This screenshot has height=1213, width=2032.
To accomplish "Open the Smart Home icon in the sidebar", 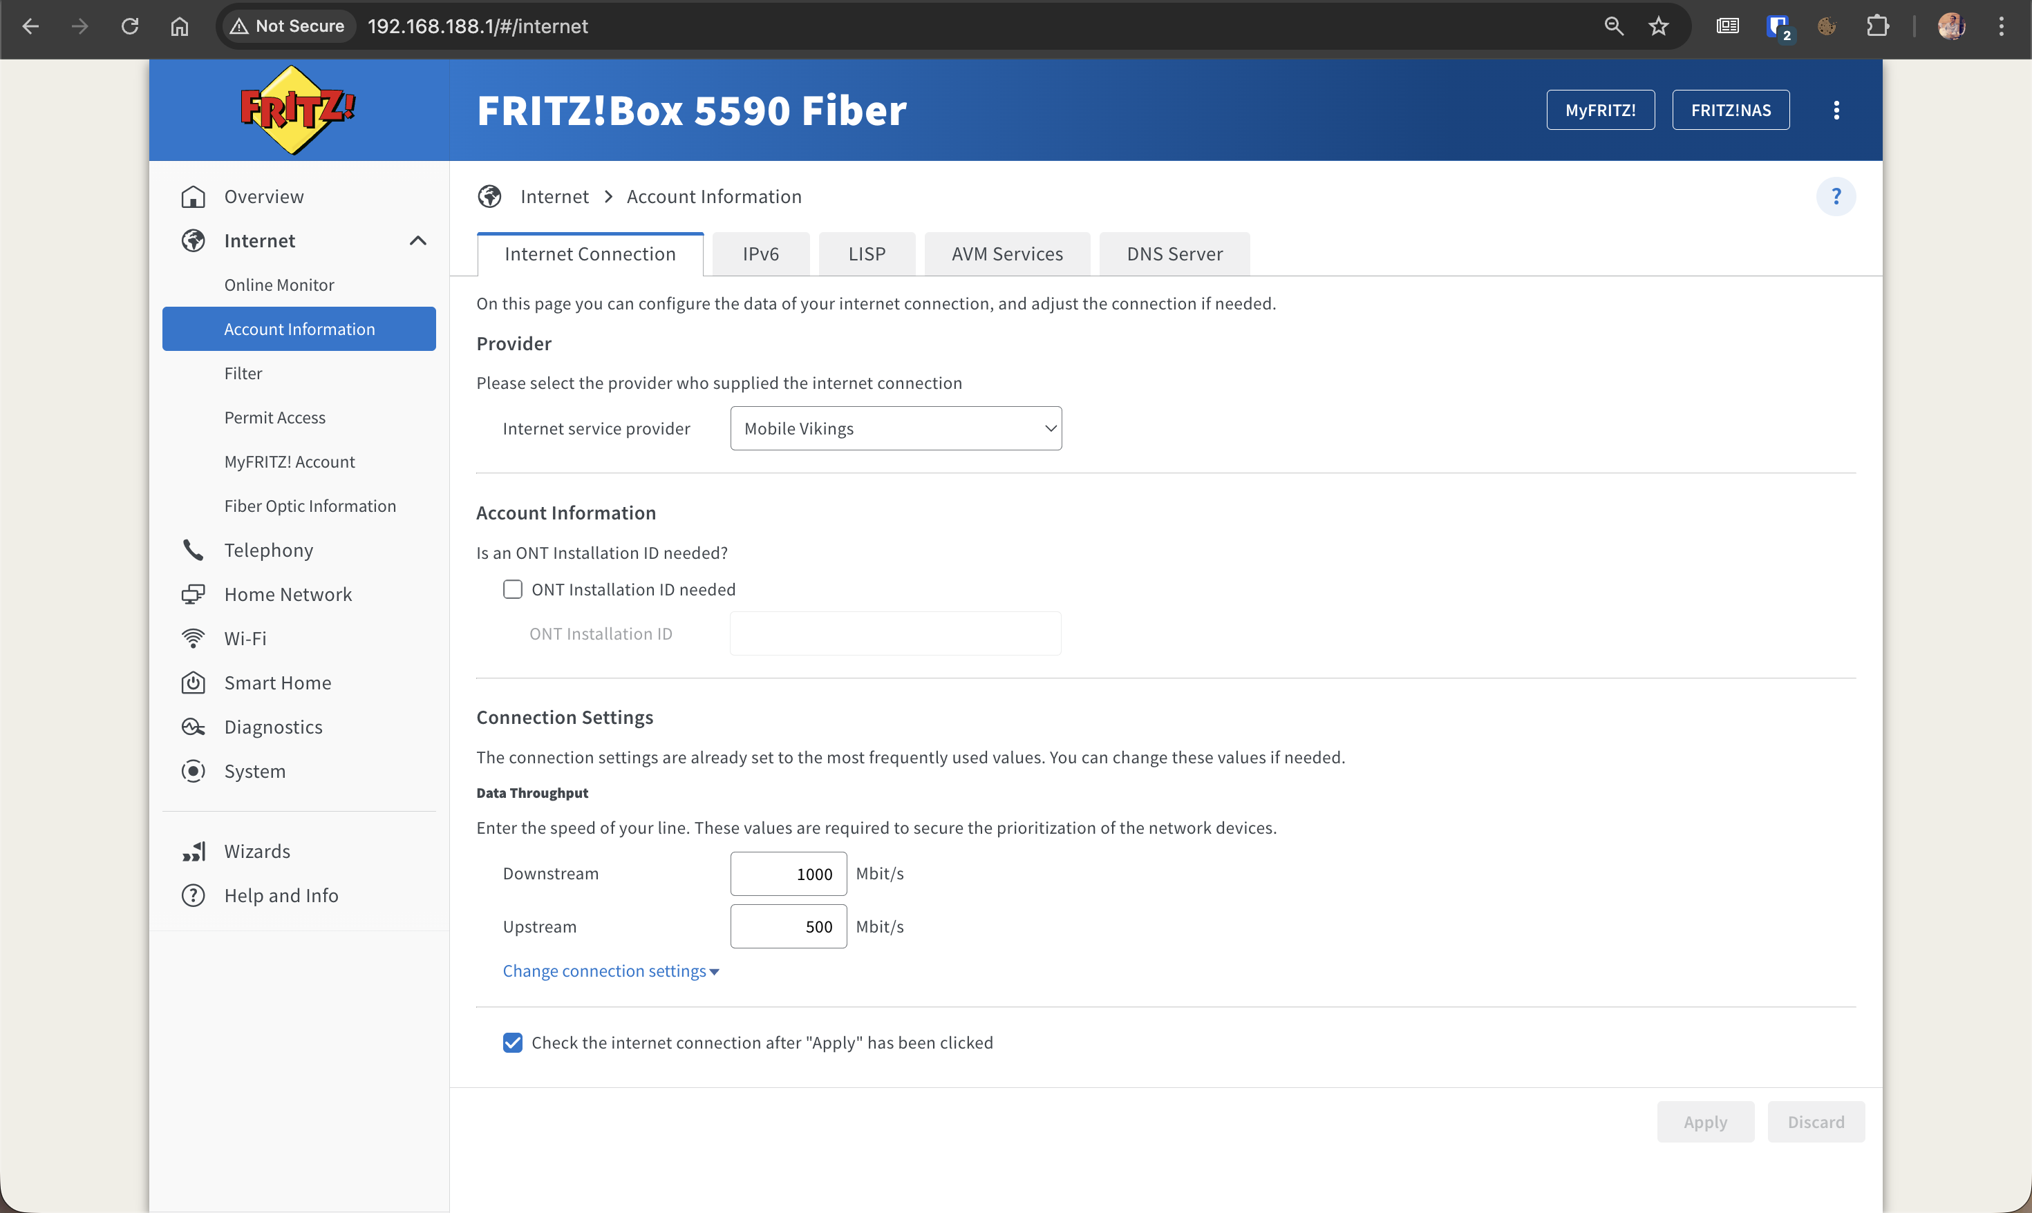I will pos(193,682).
